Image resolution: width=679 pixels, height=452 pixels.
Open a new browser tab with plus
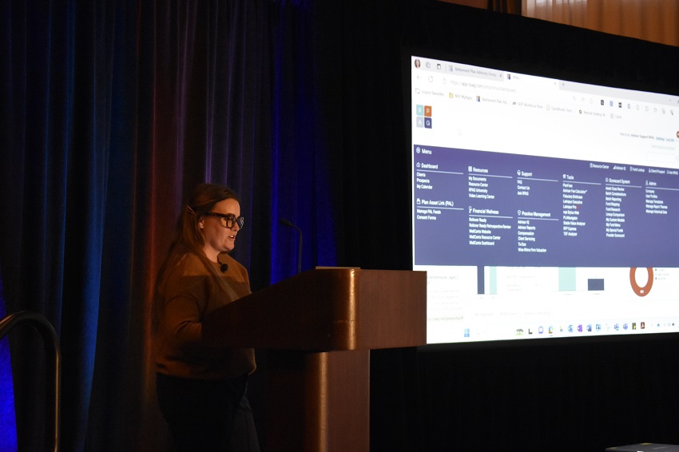pyautogui.click(x=562, y=85)
